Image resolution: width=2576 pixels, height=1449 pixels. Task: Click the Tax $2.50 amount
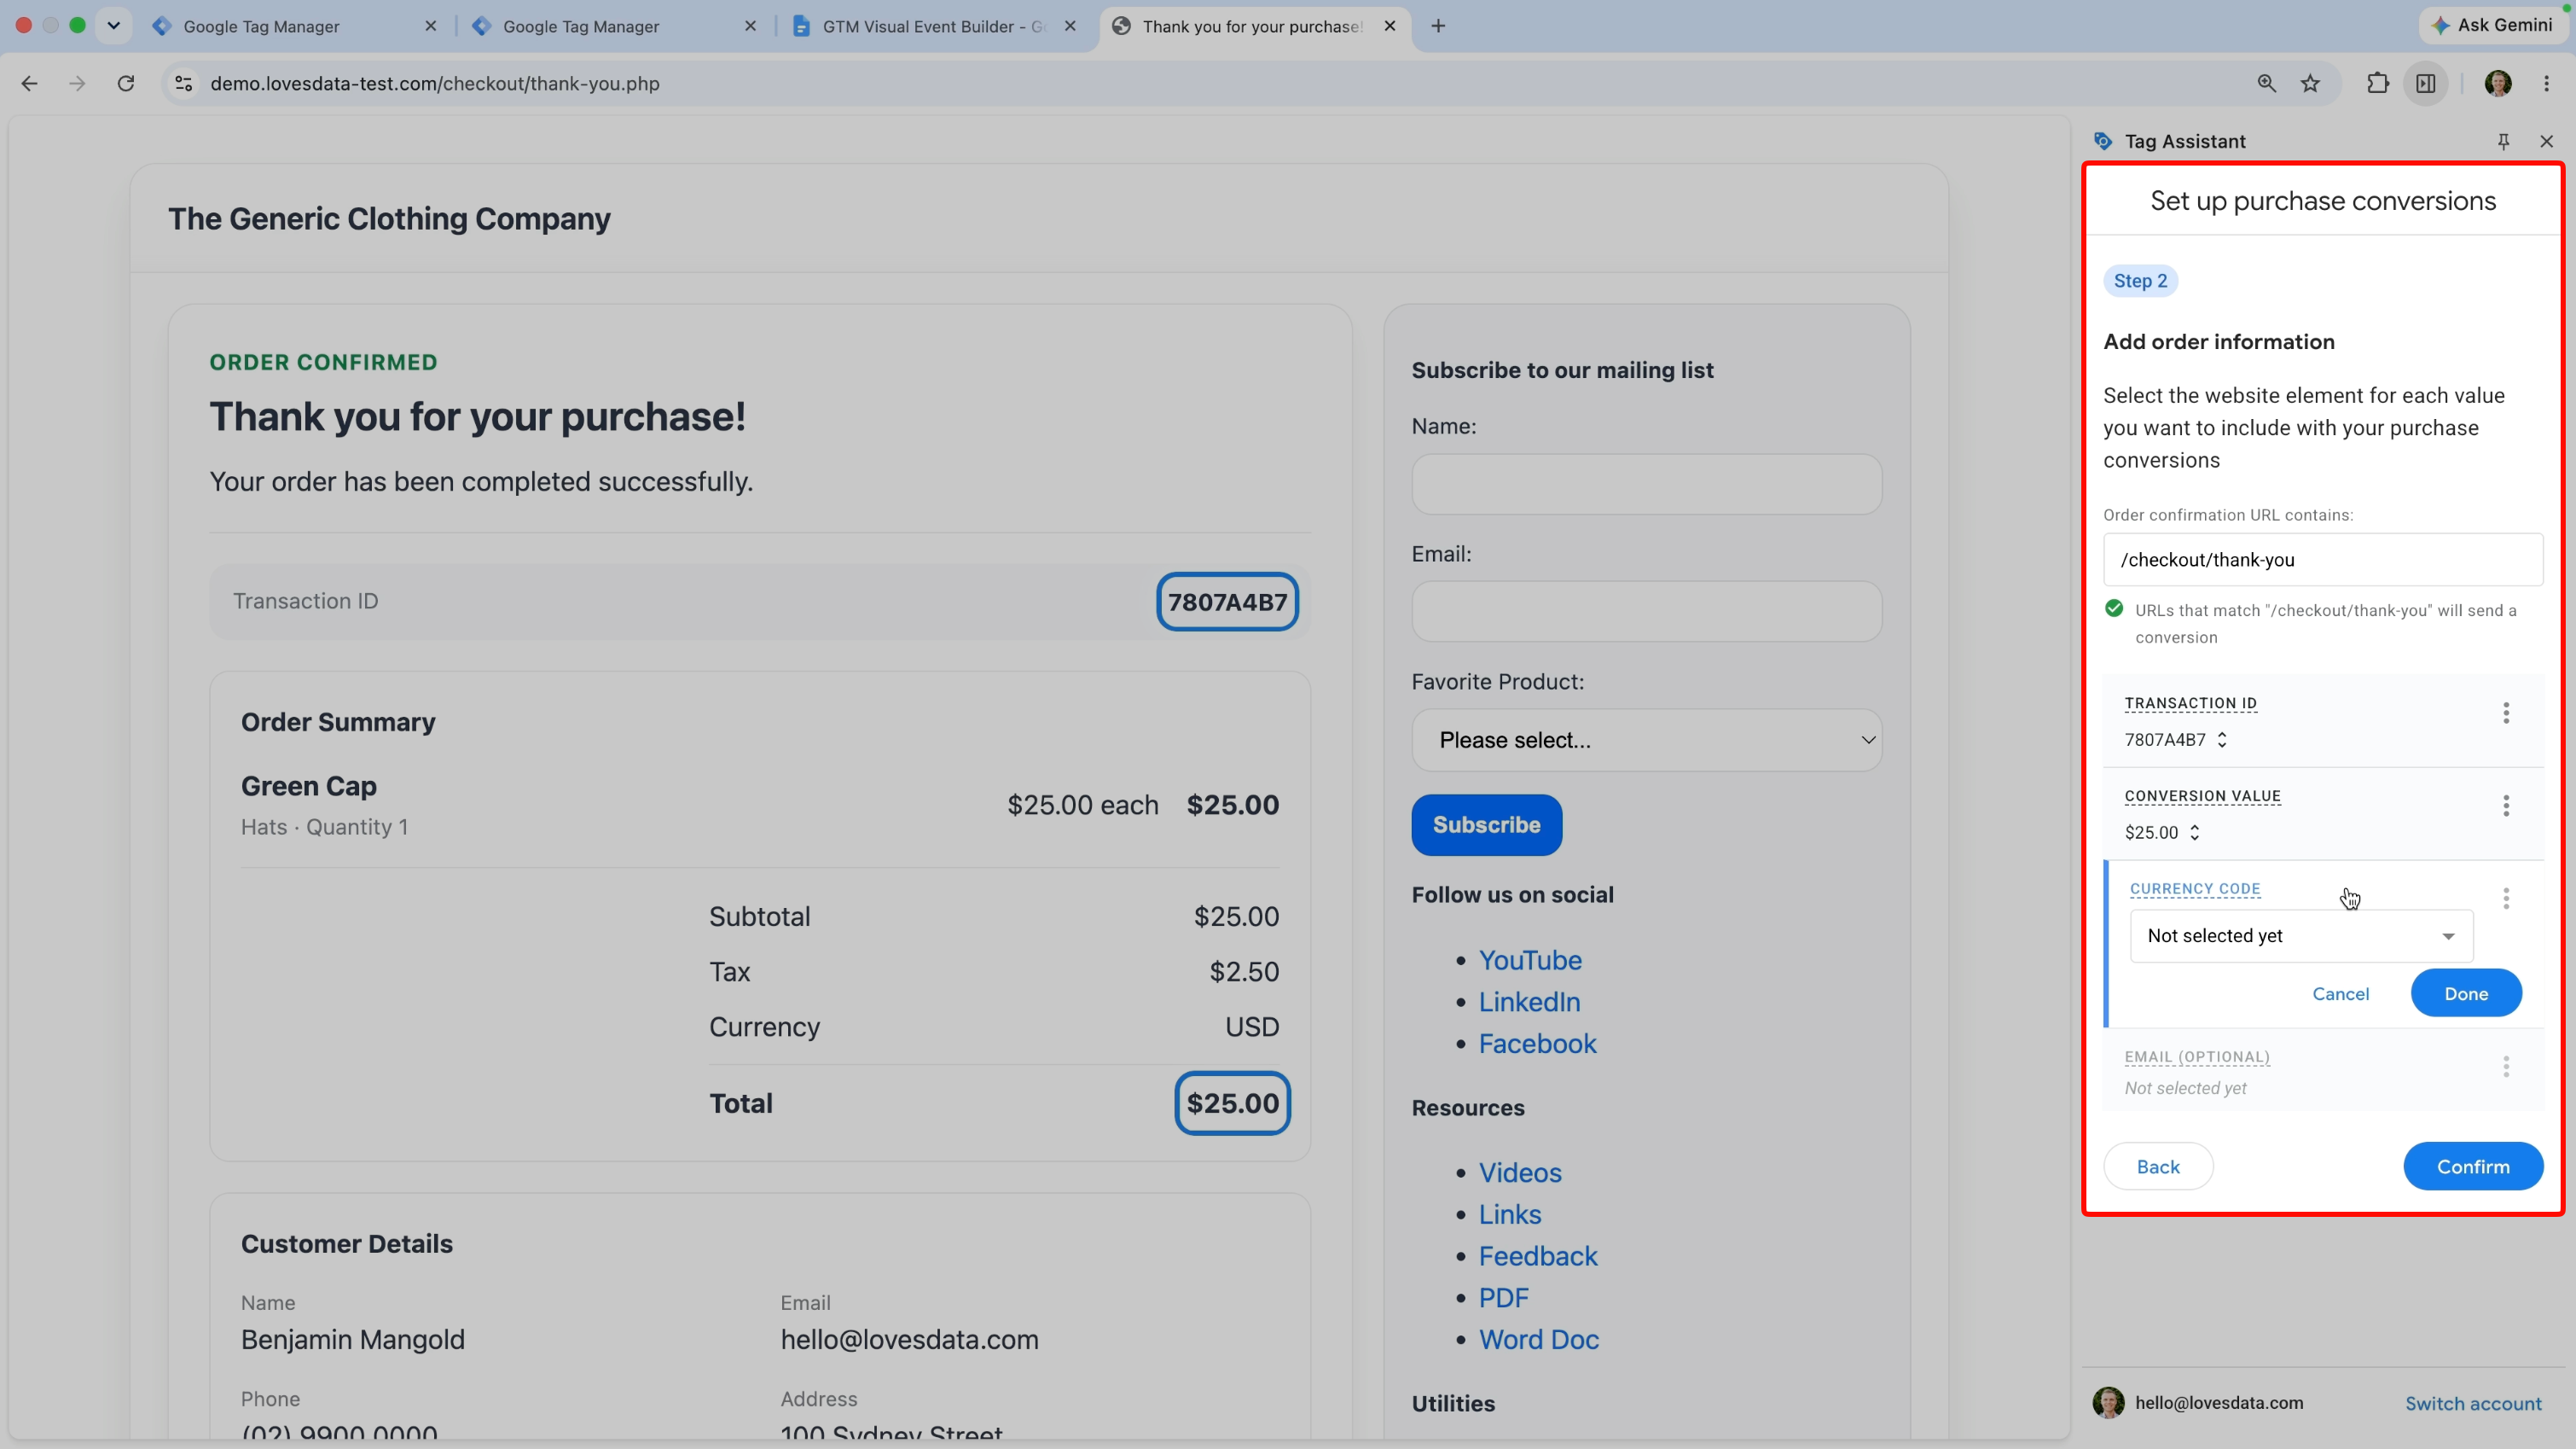(x=1244, y=972)
